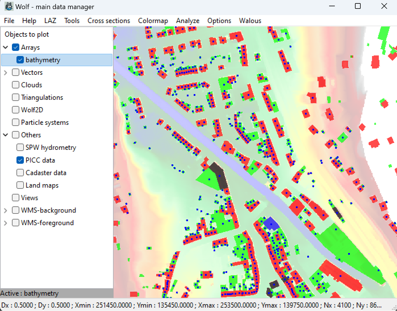Screen dimensions: 397x311
Task: Minimize the Wolf window
Action: coord(332,6)
